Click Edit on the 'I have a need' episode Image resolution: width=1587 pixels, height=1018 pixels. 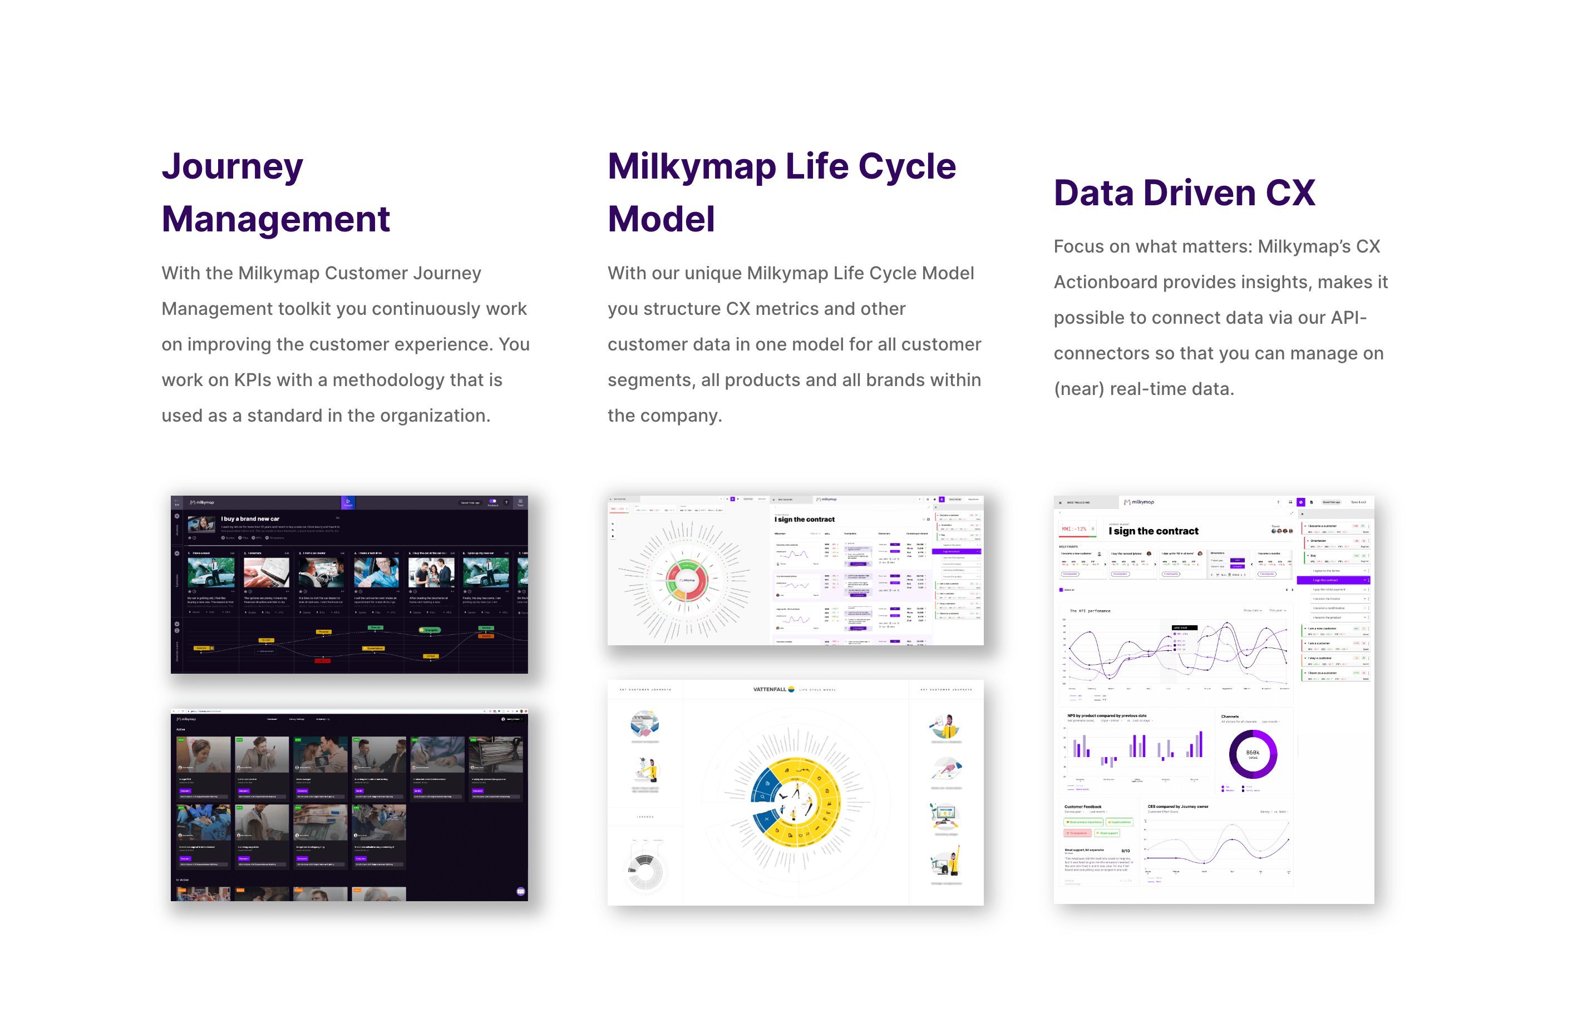tap(232, 554)
